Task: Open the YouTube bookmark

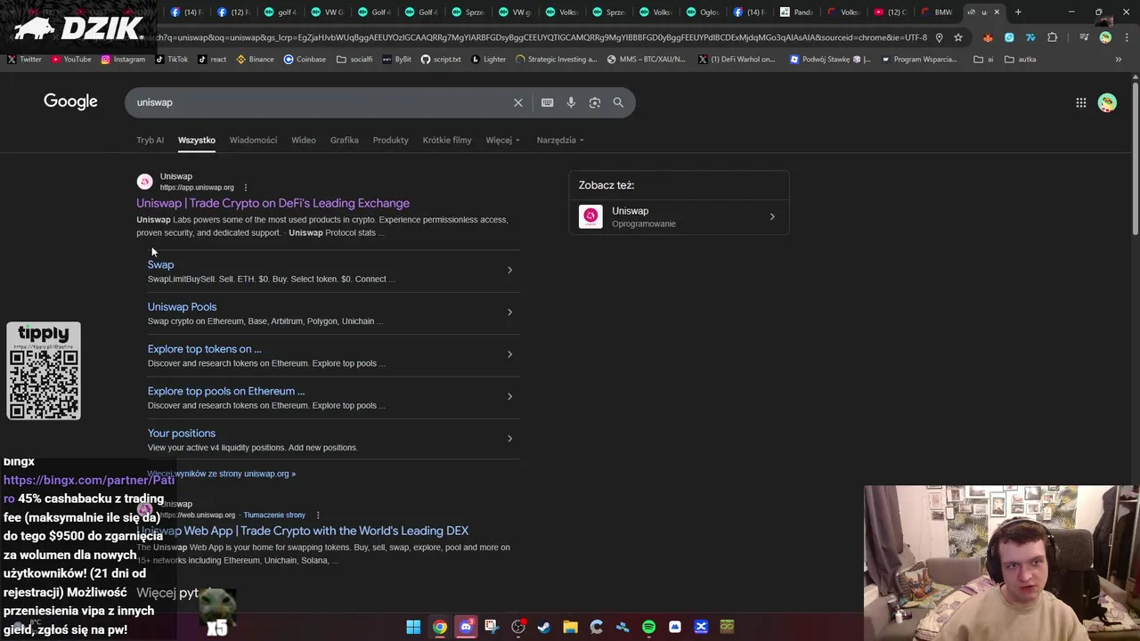Action: point(71,60)
